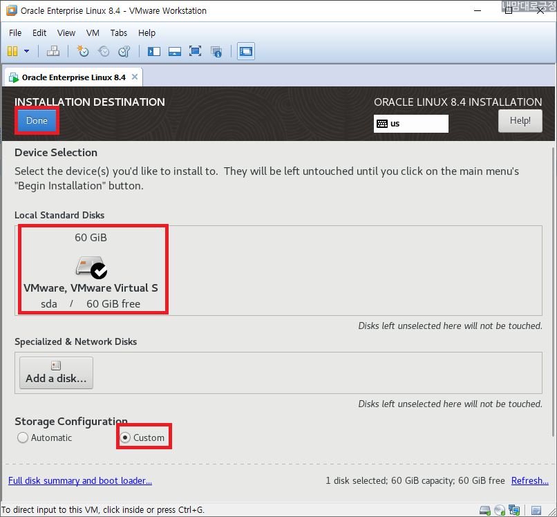The image size is (557, 517).
Task: Toggle the thumbnail bar view icon
Action: 175,52
